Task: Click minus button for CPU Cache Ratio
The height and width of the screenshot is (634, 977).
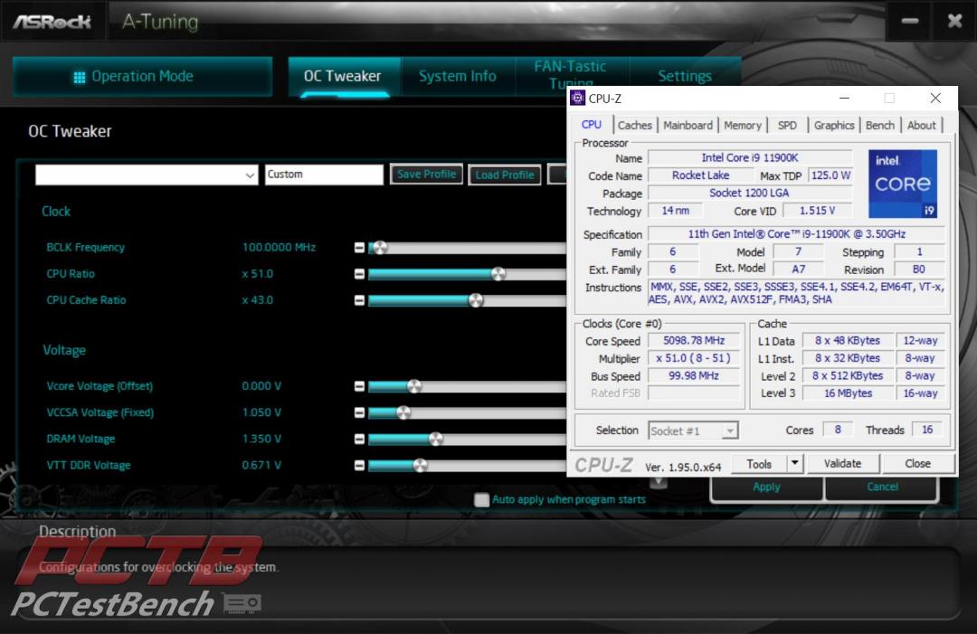Action: (359, 301)
